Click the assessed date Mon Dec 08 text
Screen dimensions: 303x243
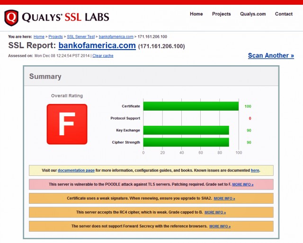[x=62, y=56]
